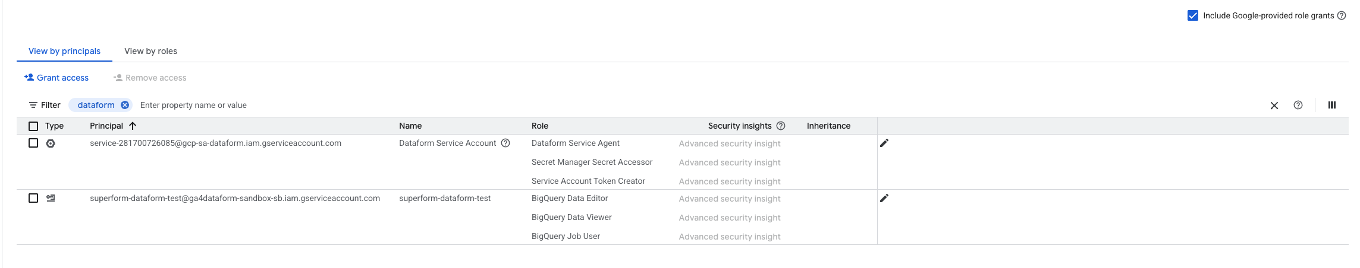Click help icon for Google-provided role grants
The image size is (1360, 268).
tap(1342, 15)
